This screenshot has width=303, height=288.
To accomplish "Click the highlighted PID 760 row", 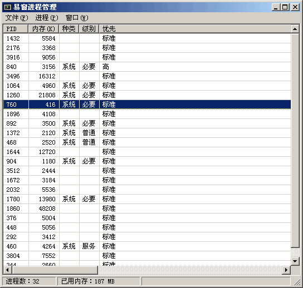I will pyautogui.click(x=147, y=105).
